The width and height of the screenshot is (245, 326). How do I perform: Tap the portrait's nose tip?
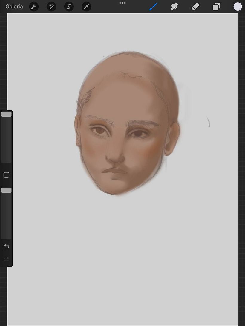pyautogui.click(x=115, y=158)
